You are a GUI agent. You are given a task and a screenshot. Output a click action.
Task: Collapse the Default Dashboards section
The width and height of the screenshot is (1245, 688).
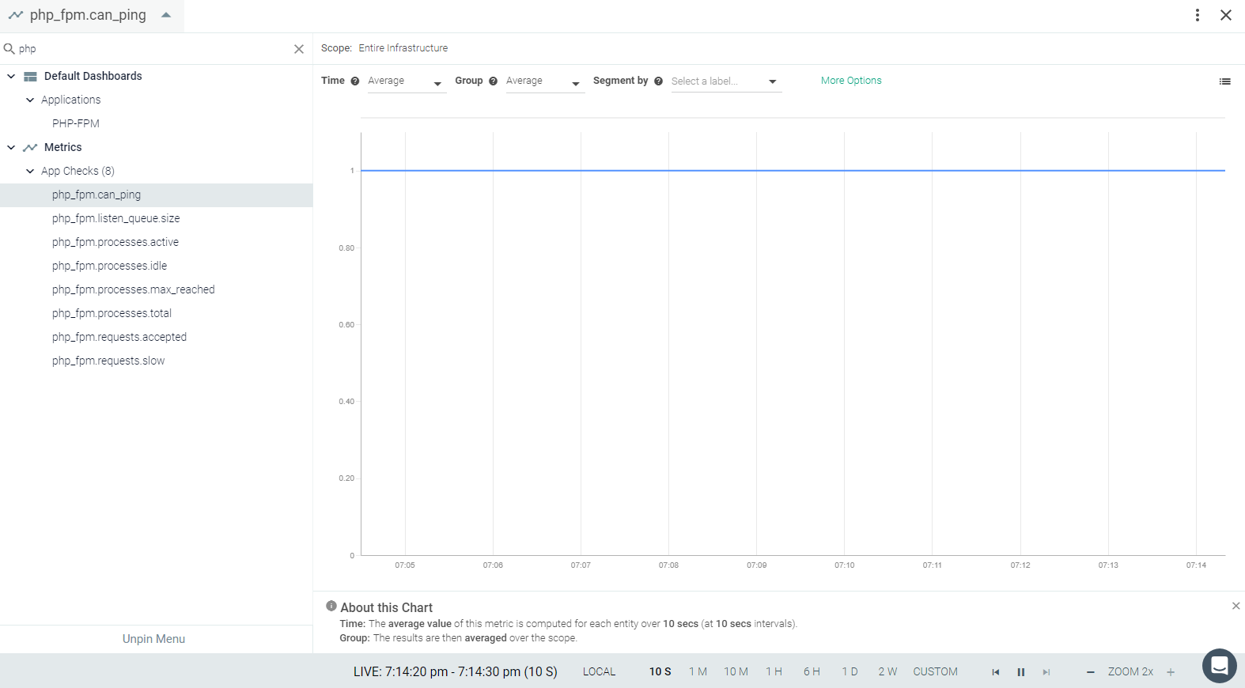11,77
